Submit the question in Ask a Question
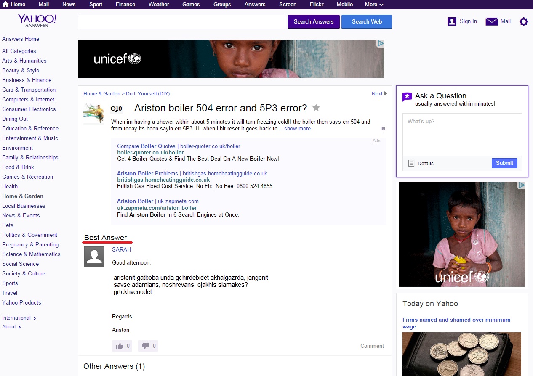The image size is (533, 376). pos(504,163)
